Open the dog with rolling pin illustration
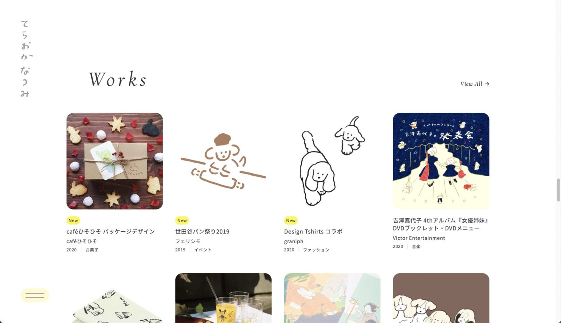561x323 pixels. [x=223, y=161]
